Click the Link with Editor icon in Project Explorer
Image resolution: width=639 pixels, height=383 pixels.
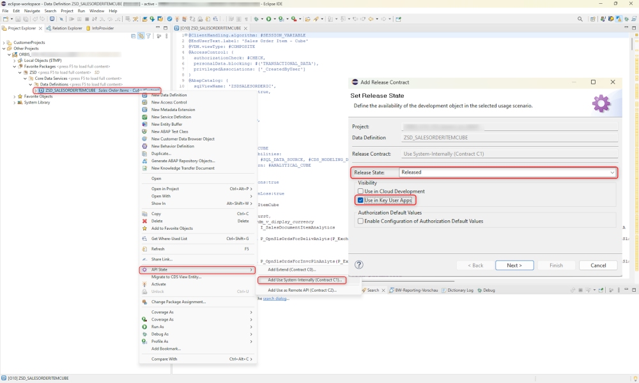(x=141, y=36)
